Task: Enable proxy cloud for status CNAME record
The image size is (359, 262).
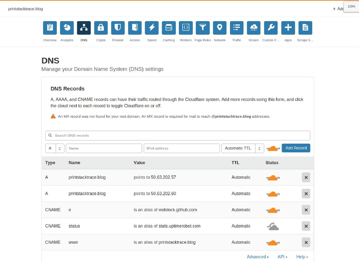Action: [x=273, y=226]
